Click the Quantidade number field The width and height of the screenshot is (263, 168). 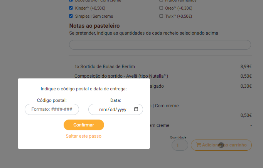(x=180, y=145)
